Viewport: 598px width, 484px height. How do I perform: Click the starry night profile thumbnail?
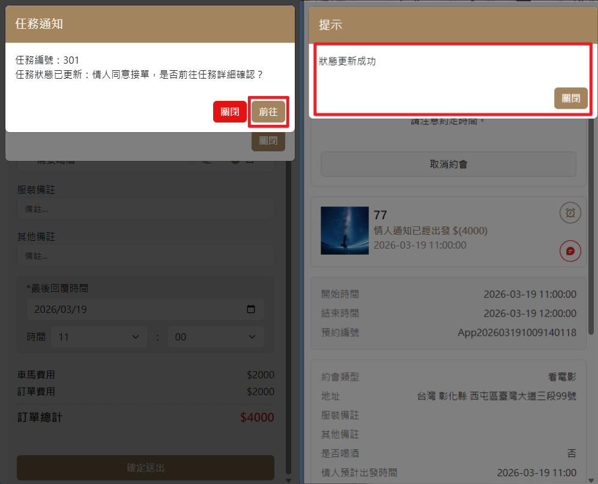(345, 231)
